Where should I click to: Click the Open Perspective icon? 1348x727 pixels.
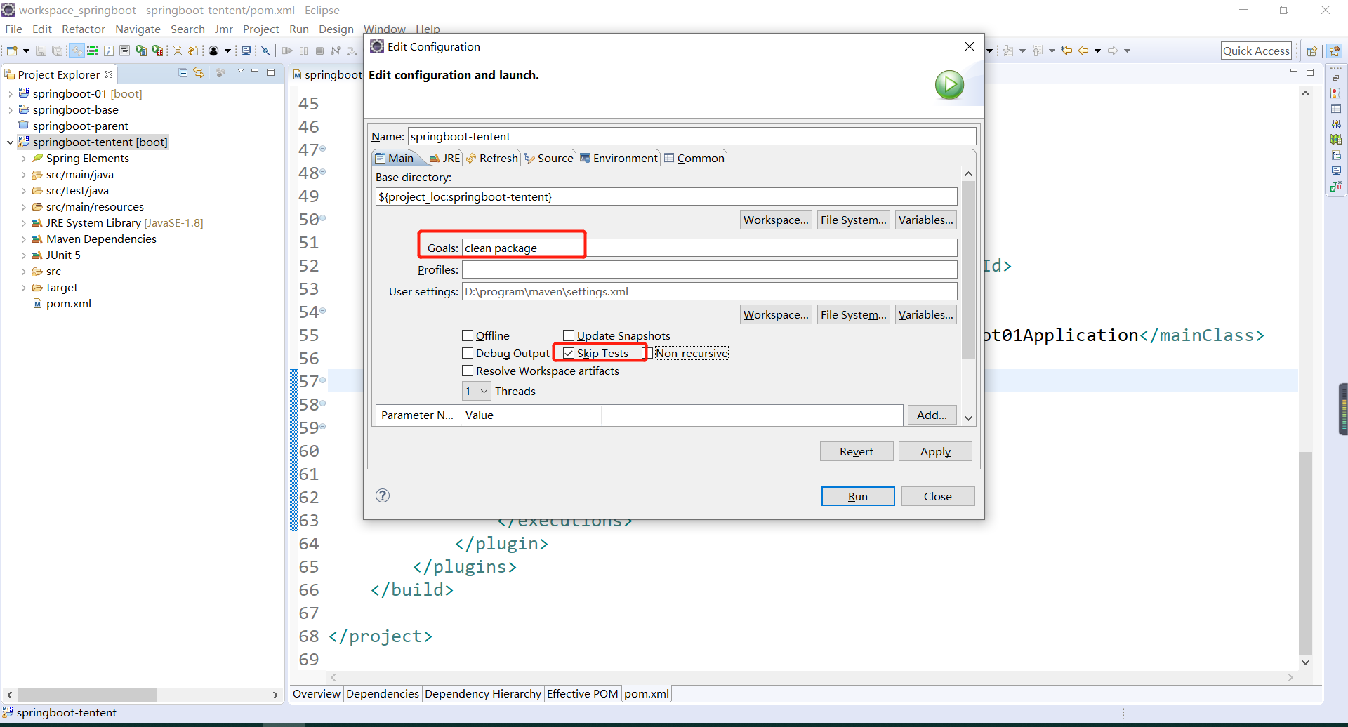point(1311,51)
